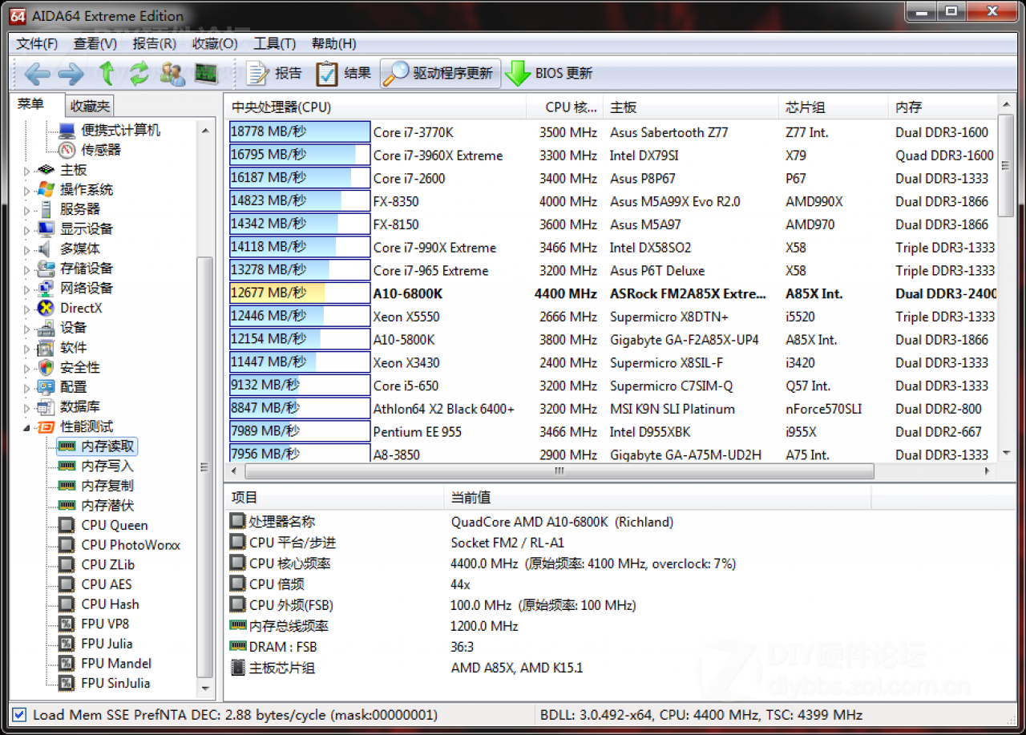Go forward with the blue right arrow
This screenshot has height=735, width=1026.
click(71, 74)
